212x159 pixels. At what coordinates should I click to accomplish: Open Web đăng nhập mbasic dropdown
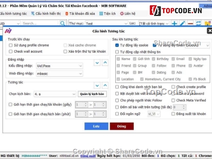59,74
